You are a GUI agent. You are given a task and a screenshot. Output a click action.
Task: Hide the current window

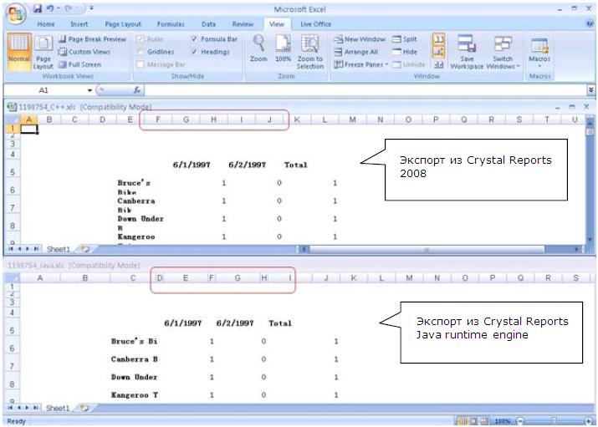[x=405, y=52]
